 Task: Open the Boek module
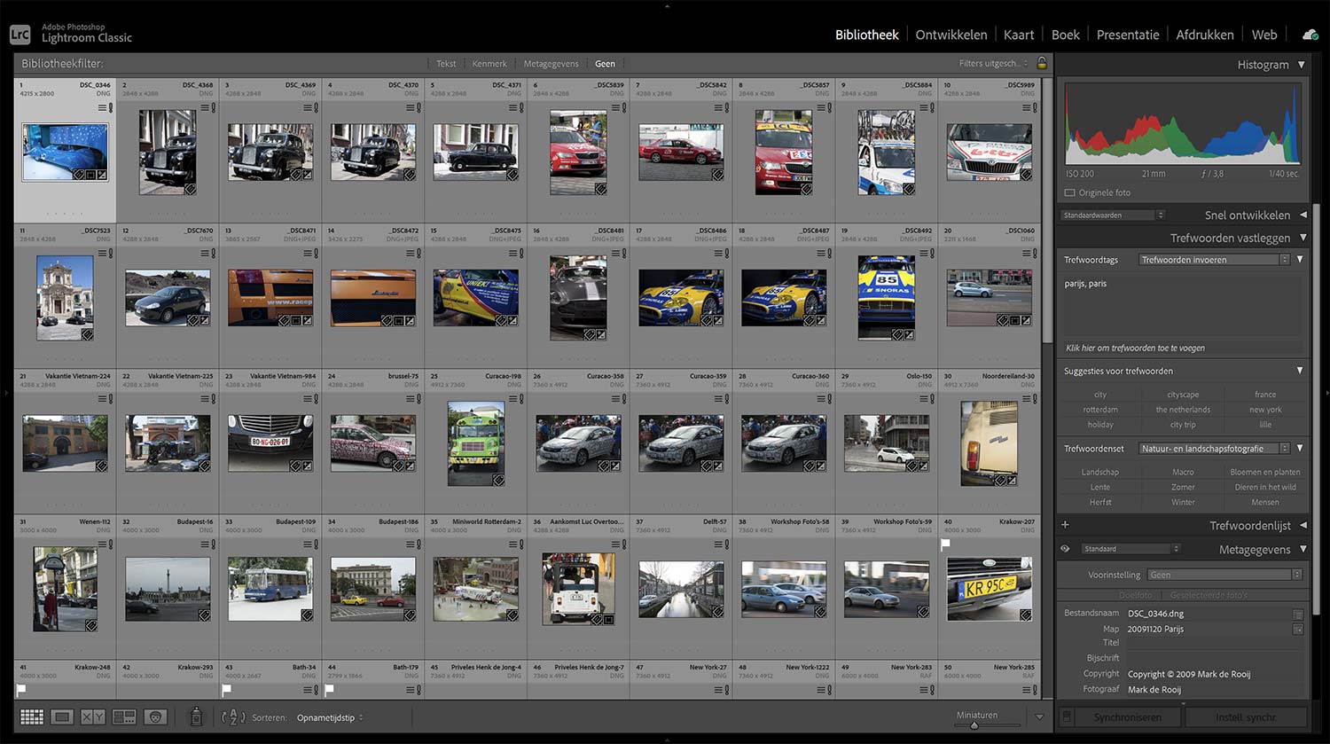1066,35
